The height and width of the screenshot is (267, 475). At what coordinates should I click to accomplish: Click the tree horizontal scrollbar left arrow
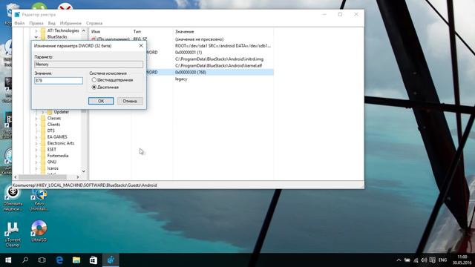(x=16, y=177)
